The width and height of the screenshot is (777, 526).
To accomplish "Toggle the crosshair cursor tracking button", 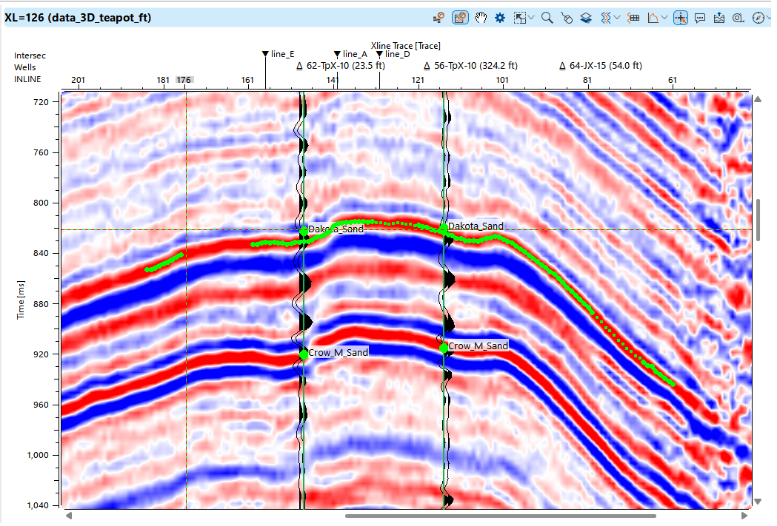I will click(x=681, y=18).
